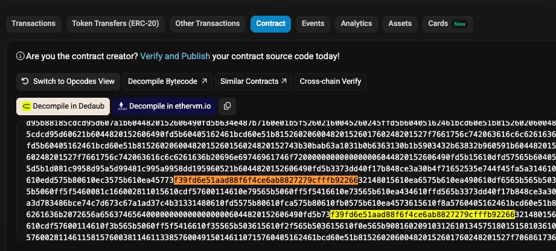Copy bytecode with the copy icon

pyautogui.click(x=228, y=106)
